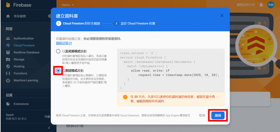
Task: Open Storage in the sidebar
Action: pos(19,59)
